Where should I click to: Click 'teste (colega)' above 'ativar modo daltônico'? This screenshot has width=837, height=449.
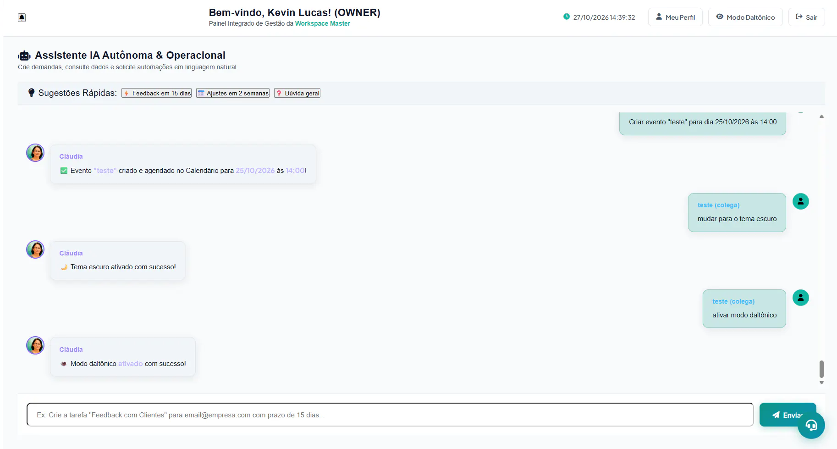733,301
